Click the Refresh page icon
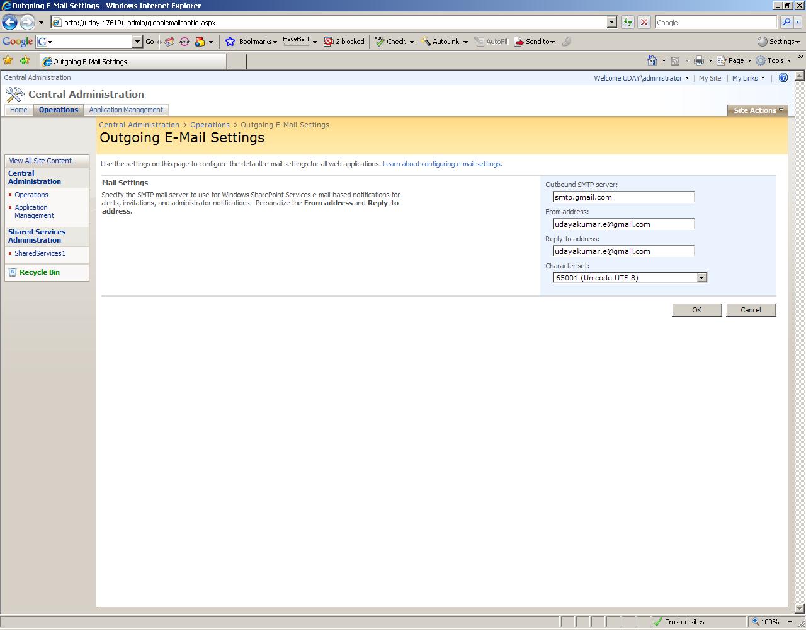Screen dimensions: 806x630 pyautogui.click(x=628, y=22)
